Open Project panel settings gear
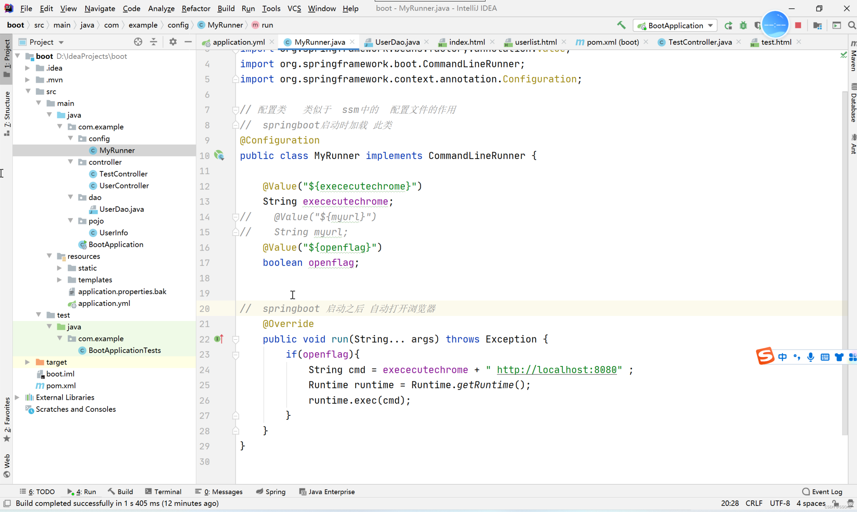This screenshot has height=512, width=857. [x=173, y=42]
